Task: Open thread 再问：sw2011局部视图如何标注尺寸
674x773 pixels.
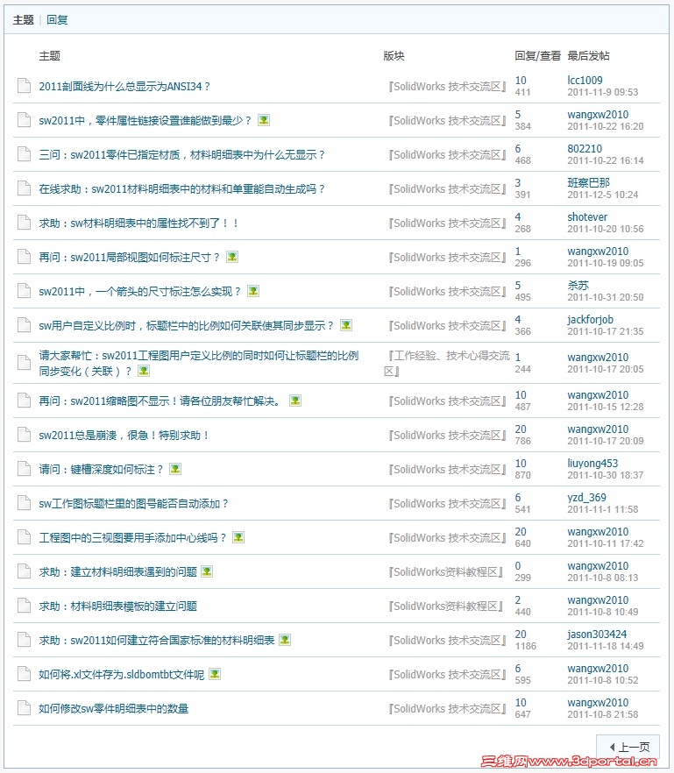Action: click(129, 258)
